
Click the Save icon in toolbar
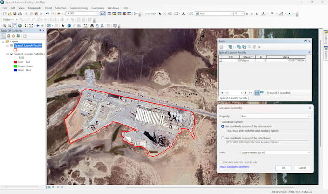click(14, 14)
